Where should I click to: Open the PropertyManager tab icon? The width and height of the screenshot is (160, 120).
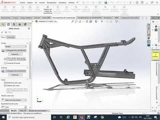click(9, 24)
